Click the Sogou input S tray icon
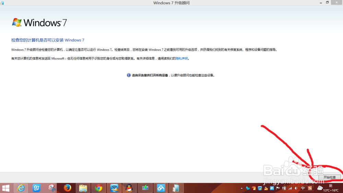The width and height of the screenshot is (343, 193). point(310,188)
